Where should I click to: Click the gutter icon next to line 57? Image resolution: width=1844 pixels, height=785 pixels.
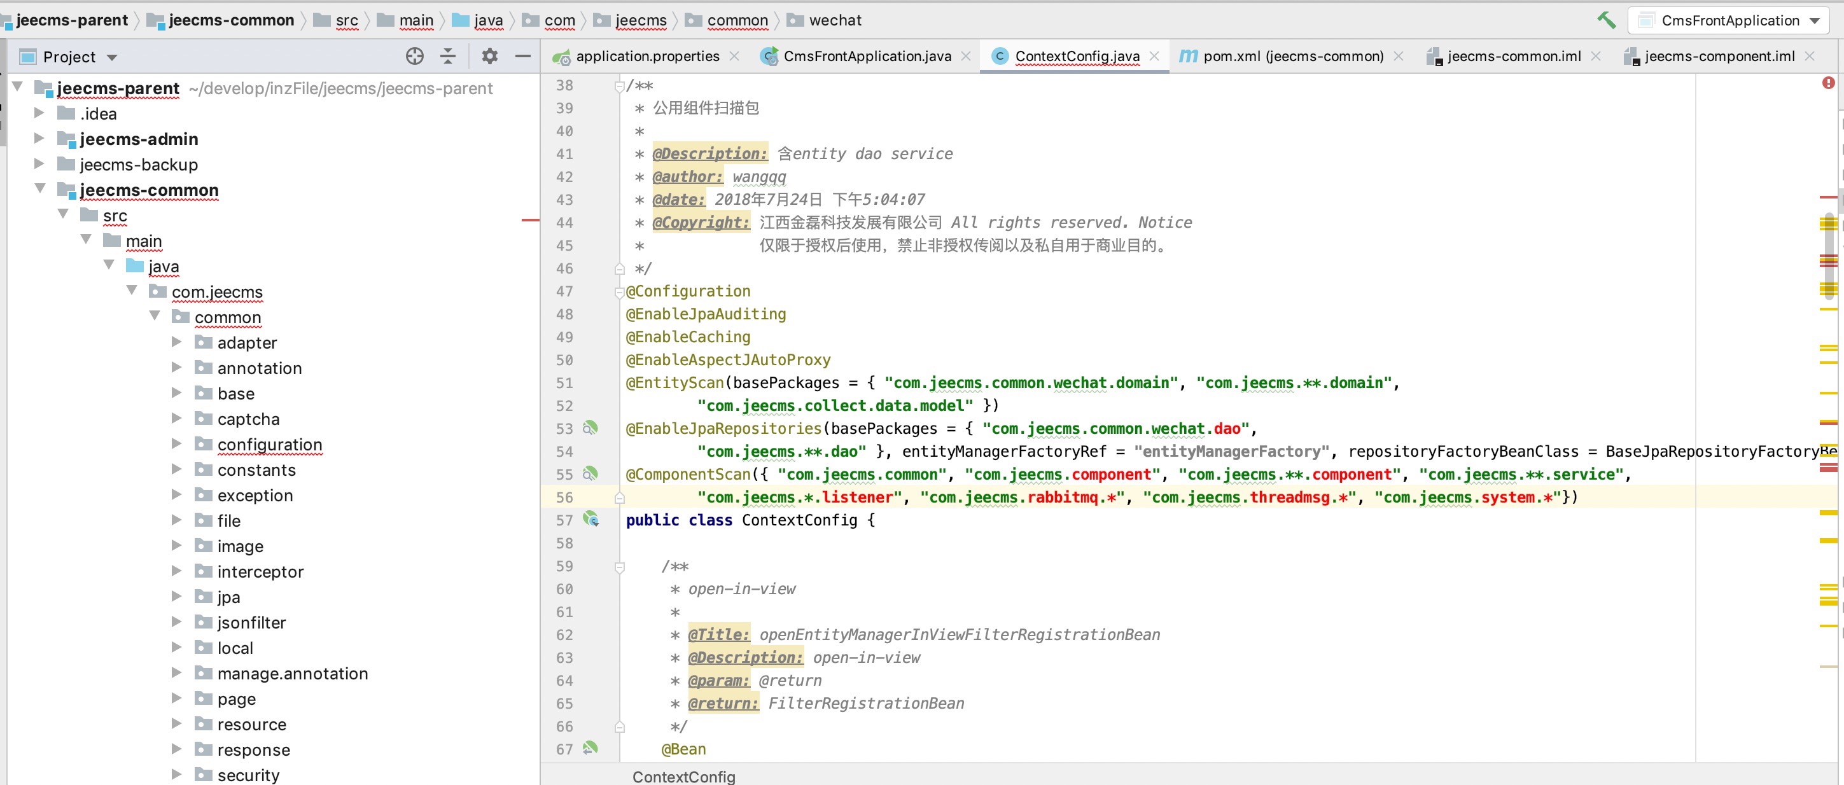pos(590,520)
